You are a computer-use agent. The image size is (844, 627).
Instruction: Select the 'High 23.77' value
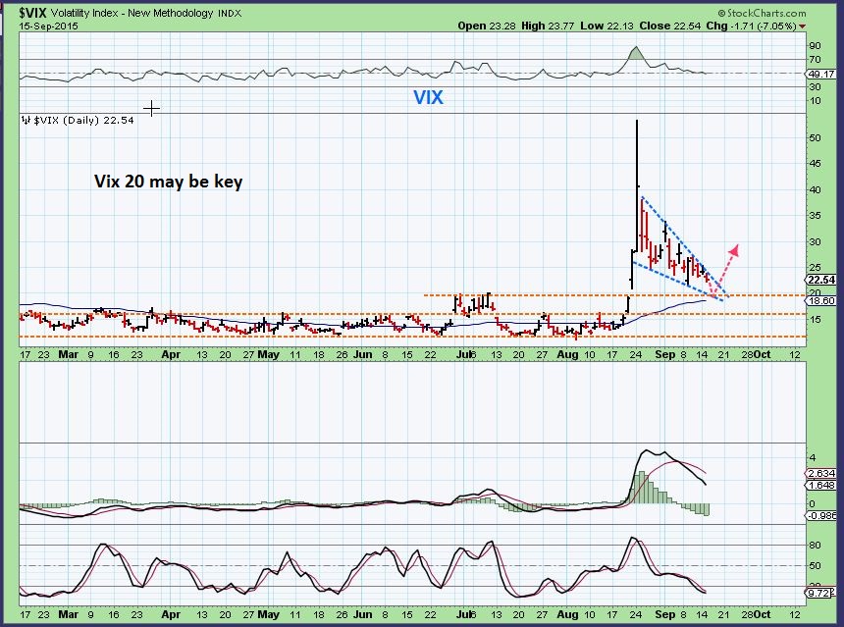point(548,26)
